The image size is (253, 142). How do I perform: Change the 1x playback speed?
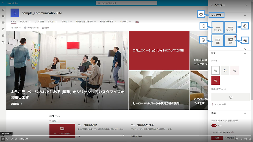click(x=242, y=139)
